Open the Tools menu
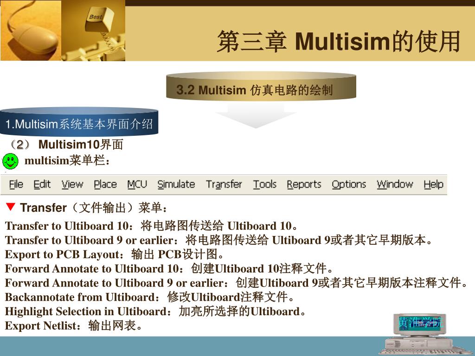475x356 pixels. coord(265,184)
